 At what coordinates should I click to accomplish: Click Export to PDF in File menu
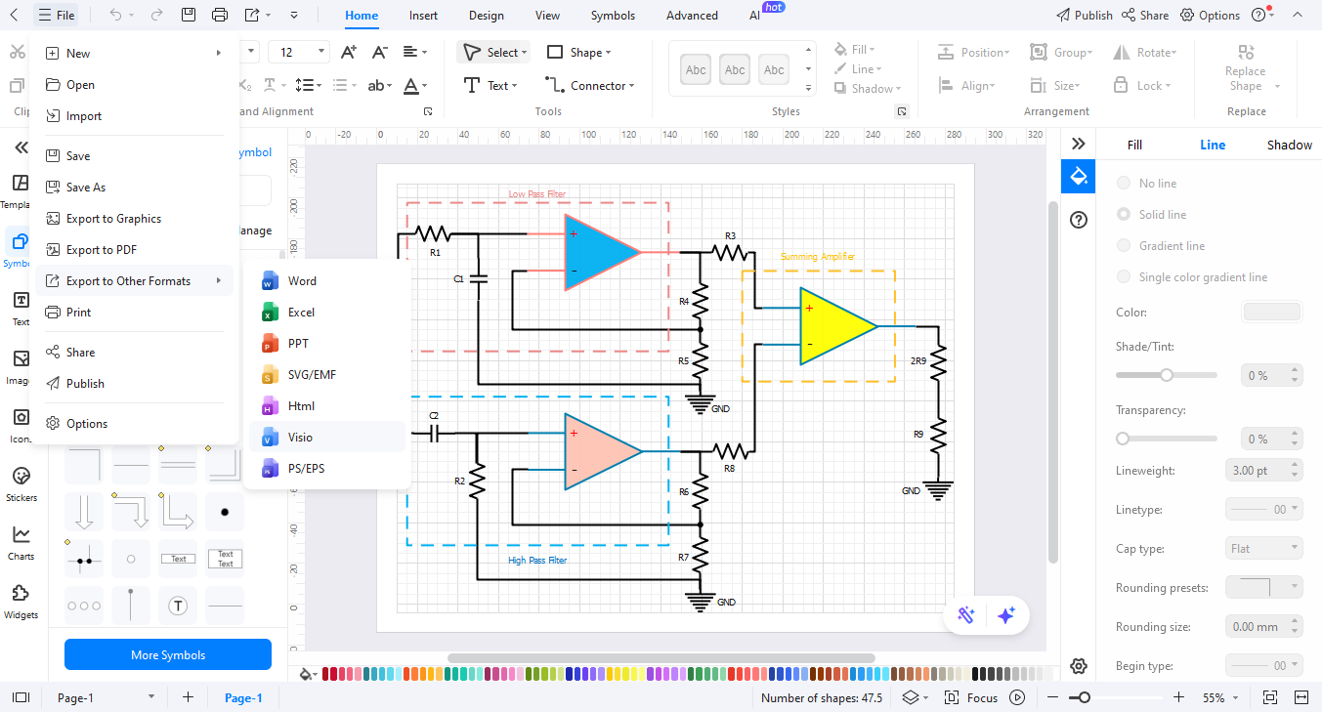click(135, 250)
